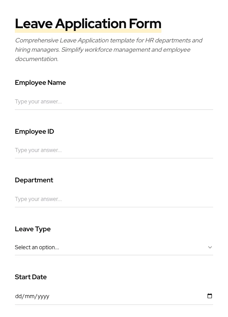
Task: Tap the small calendar glyph in Start Date field
Action: pyautogui.click(x=210, y=296)
